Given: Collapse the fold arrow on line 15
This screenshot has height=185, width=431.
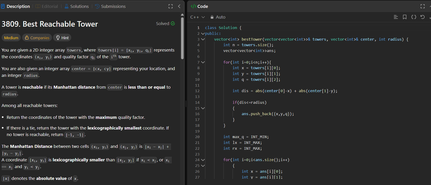Looking at the screenshot, I should click(203, 108).
